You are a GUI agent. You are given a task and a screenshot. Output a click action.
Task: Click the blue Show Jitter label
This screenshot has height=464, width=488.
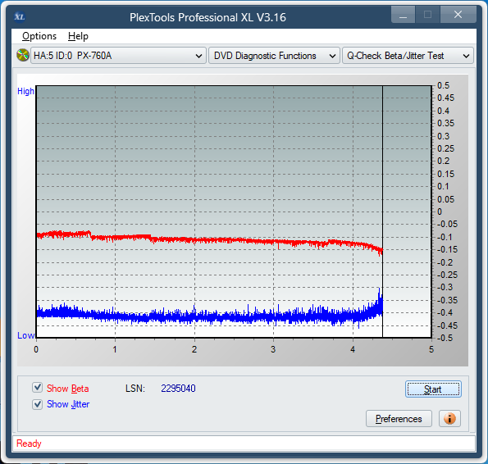68,404
